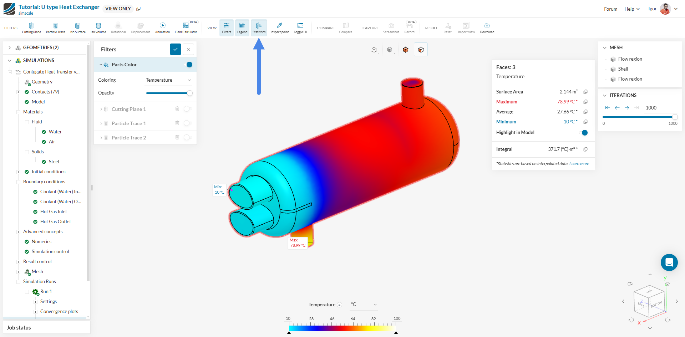Open Igor's account menu
The image size is (685, 337).
(663, 9)
